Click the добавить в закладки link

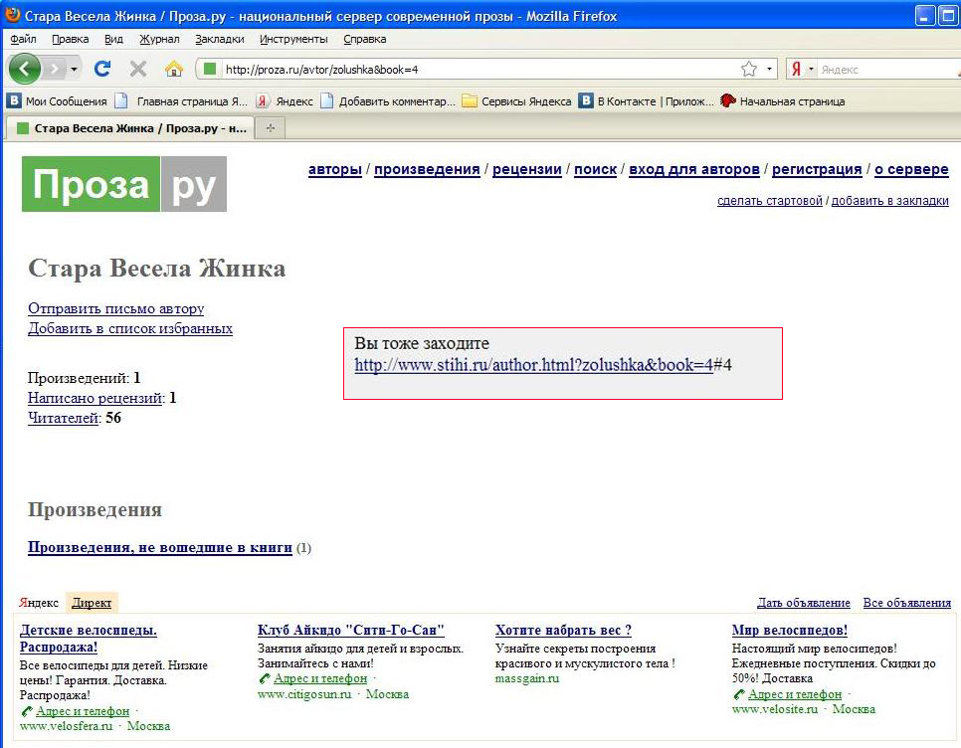(890, 200)
